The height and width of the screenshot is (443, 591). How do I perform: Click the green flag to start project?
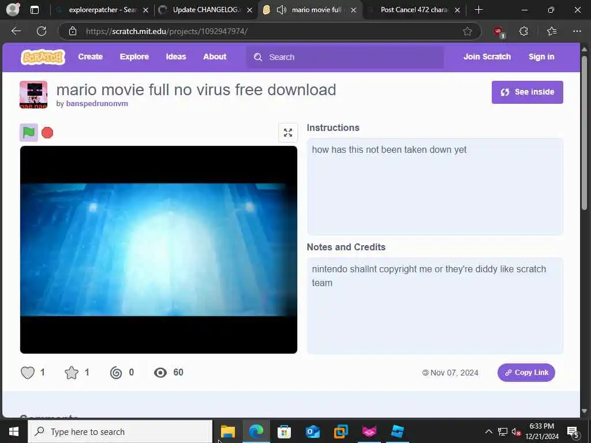tap(29, 133)
